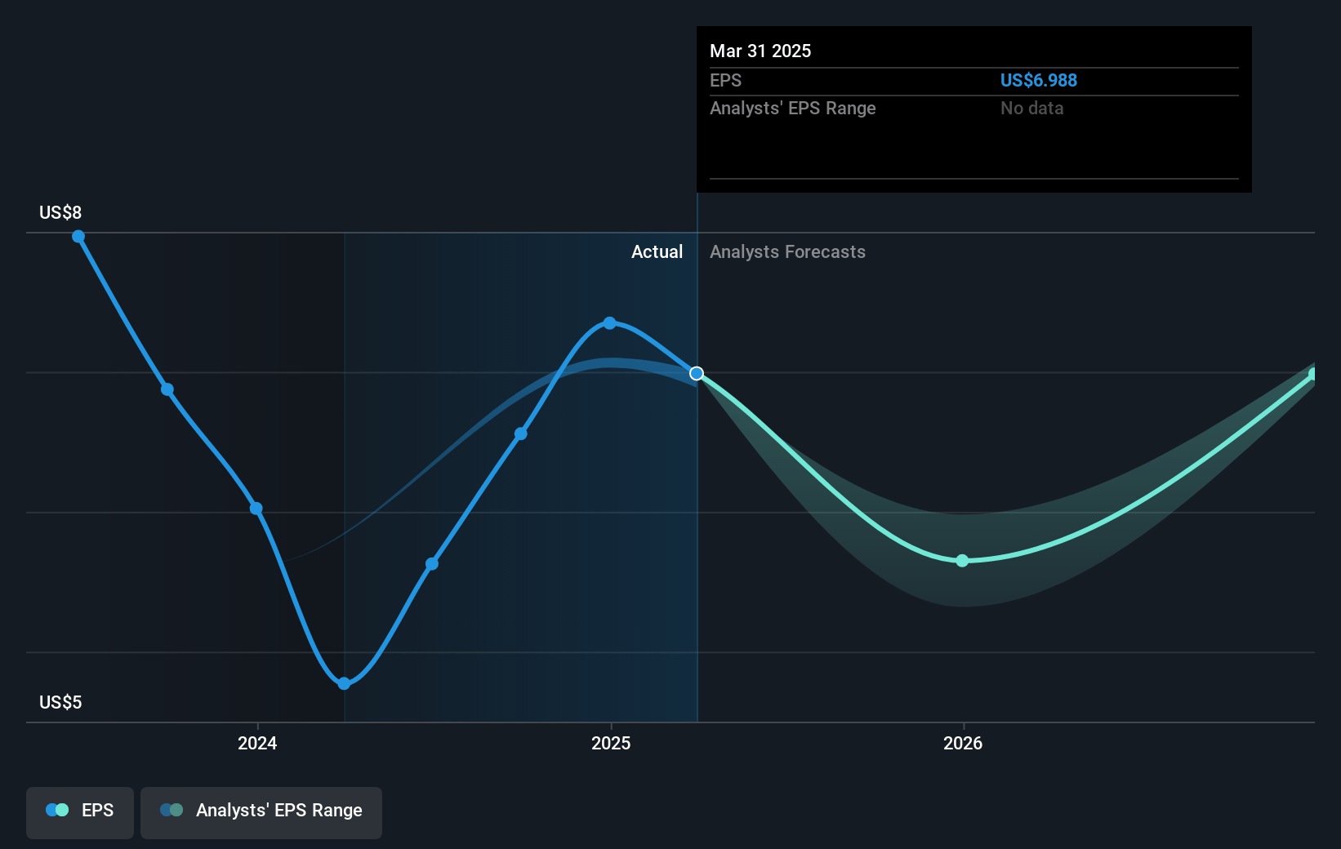Click the first EPS point at US$8
This screenshot has width=1341, height=849.
[78, 237]
